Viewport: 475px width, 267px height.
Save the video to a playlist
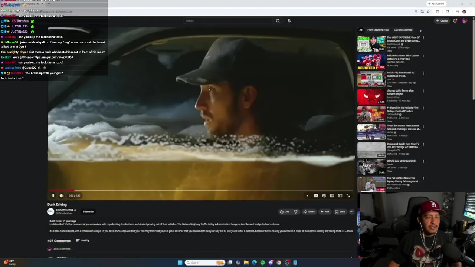point(340,212)
